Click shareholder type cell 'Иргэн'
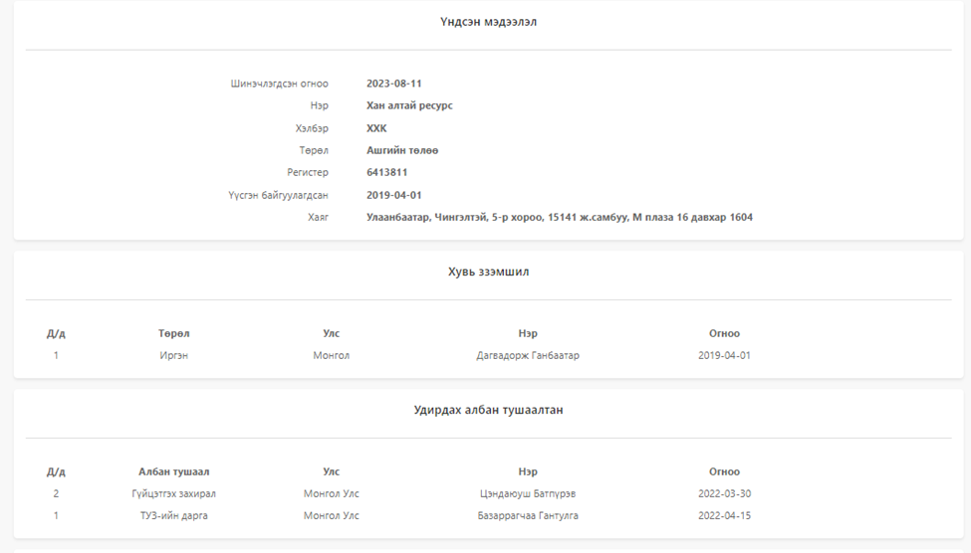Image resolution: width=971 pixels, height=553 pixels. (173, 356)
